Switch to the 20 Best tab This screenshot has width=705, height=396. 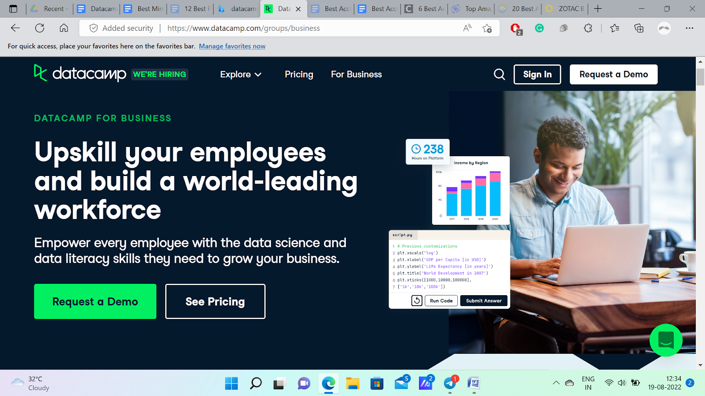(519, 9)
